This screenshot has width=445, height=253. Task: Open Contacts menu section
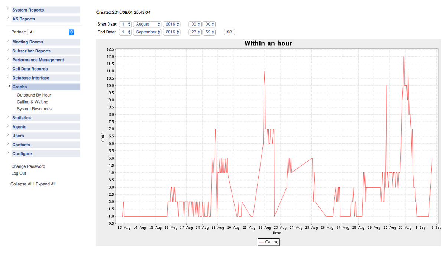(46, 145)
